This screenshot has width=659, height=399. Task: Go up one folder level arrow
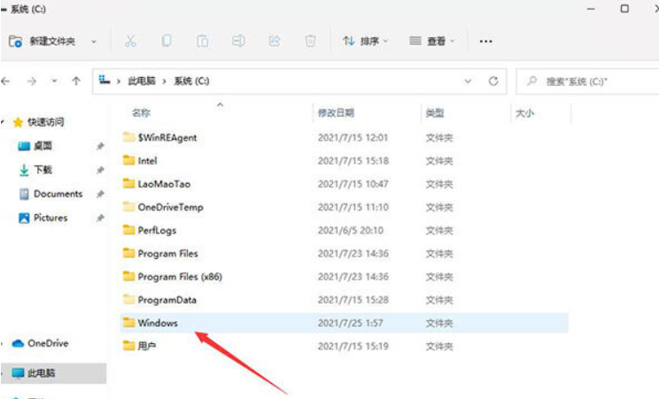pos(76,81)
